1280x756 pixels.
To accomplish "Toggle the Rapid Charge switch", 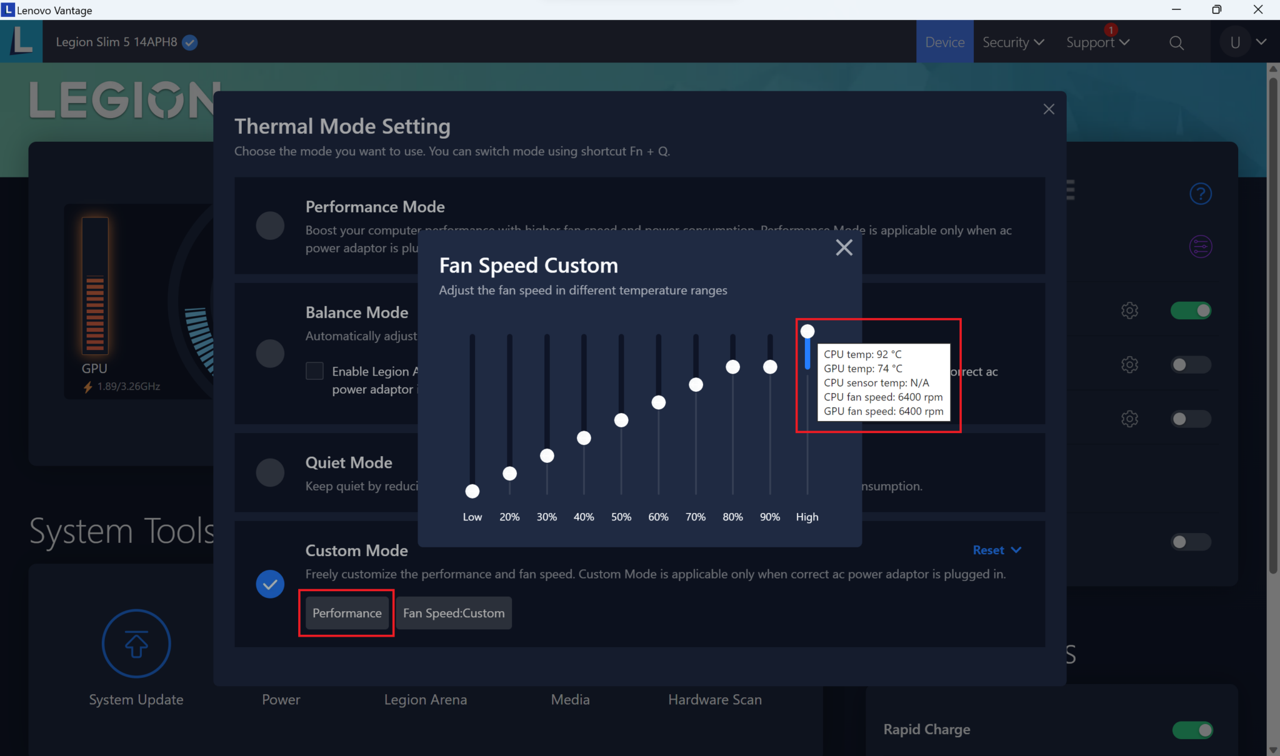I will point(1192,730).
